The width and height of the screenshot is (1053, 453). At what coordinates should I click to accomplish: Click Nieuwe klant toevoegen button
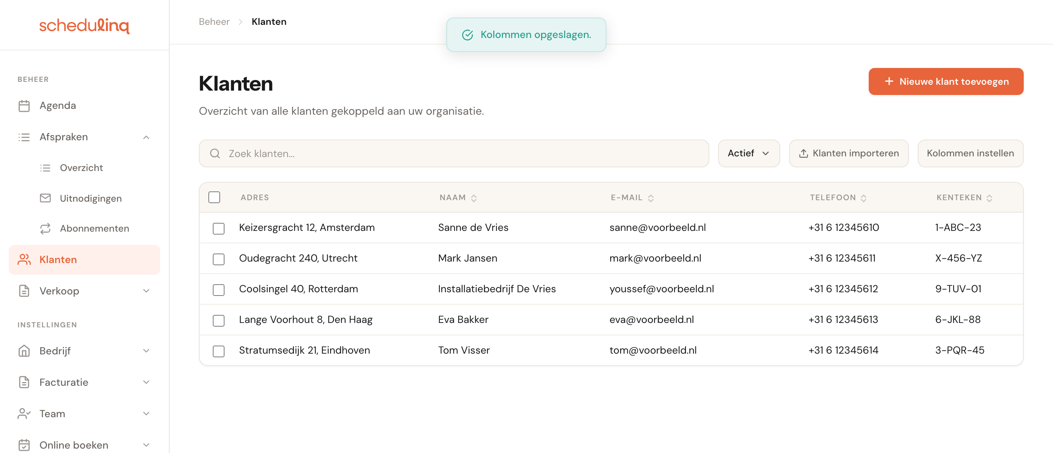click(x=946, y=81)
